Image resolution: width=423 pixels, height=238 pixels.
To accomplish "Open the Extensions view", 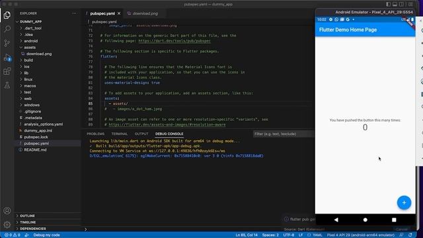I will (x=7, y=71).
